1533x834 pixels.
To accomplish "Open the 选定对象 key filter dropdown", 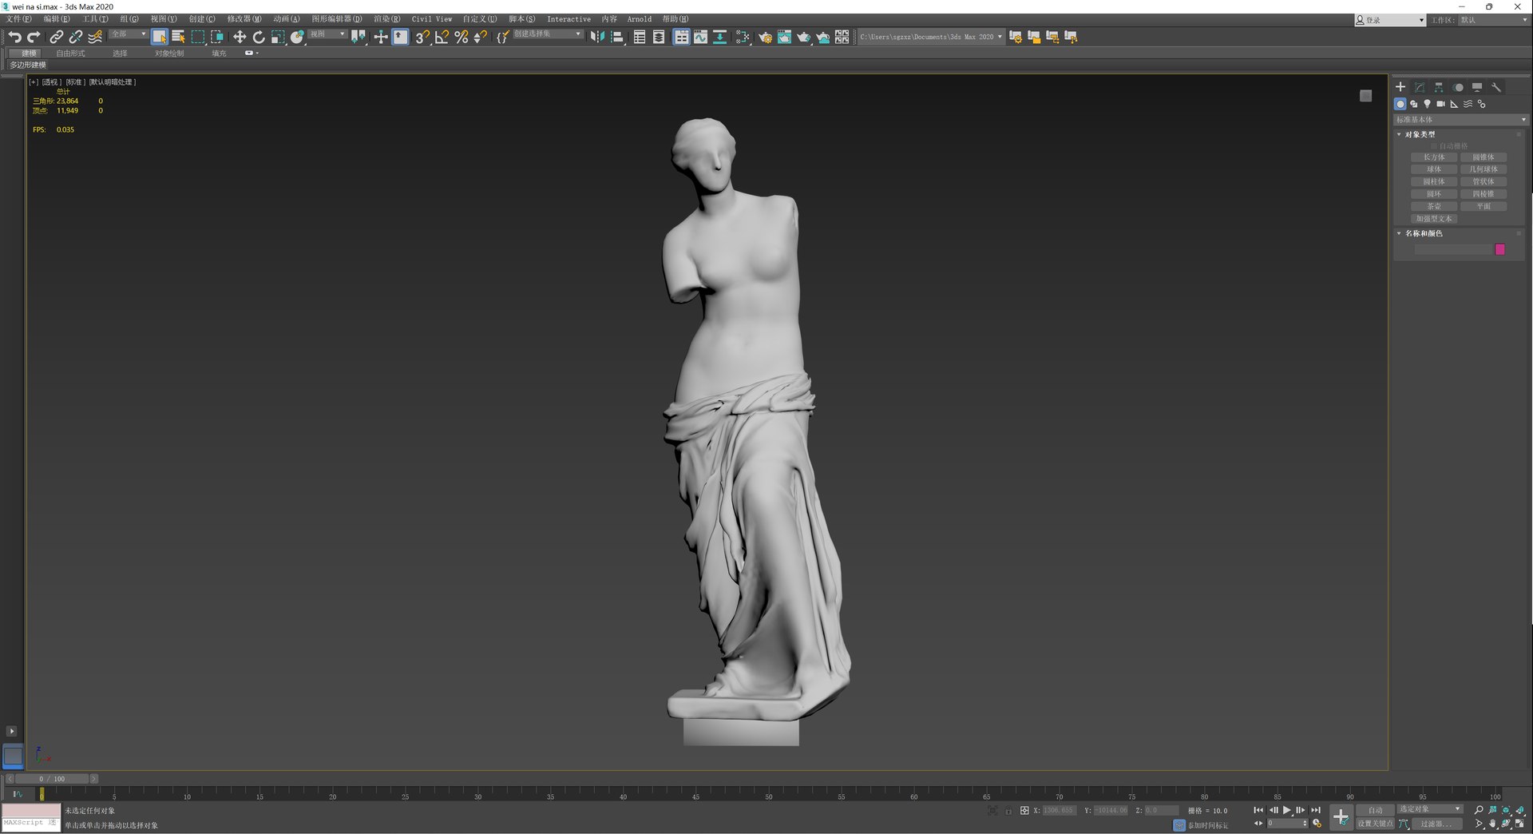I will (x=1429, y=809).
